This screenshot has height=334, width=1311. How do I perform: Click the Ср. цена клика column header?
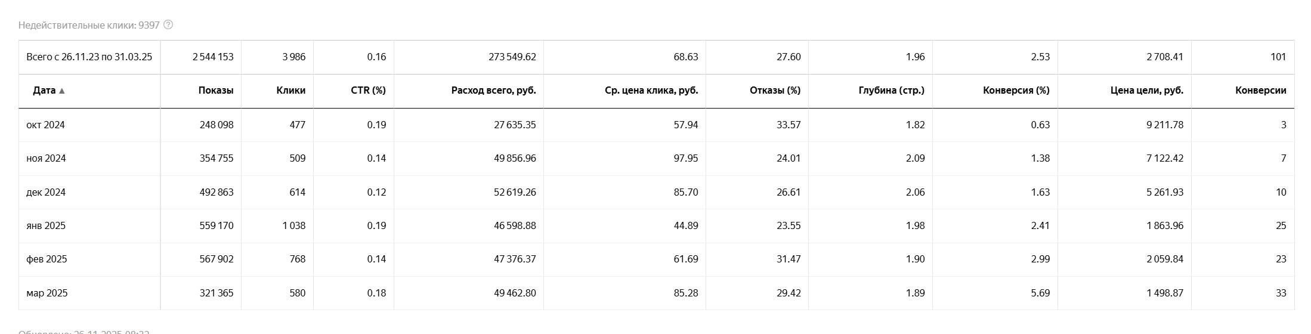click(651, 91)
